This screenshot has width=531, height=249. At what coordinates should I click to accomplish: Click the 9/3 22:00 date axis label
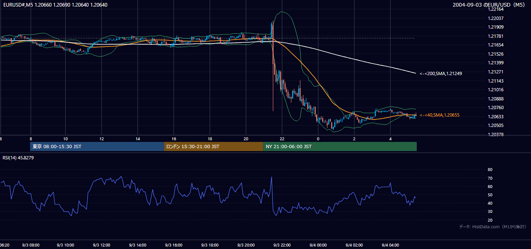pyautogui.click(x=283, y=245)
